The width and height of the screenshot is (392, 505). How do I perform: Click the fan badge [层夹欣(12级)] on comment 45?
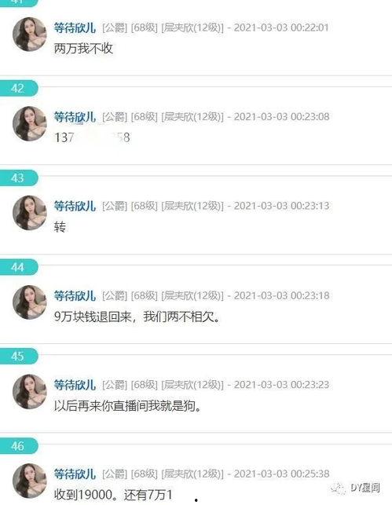point(192,385)
